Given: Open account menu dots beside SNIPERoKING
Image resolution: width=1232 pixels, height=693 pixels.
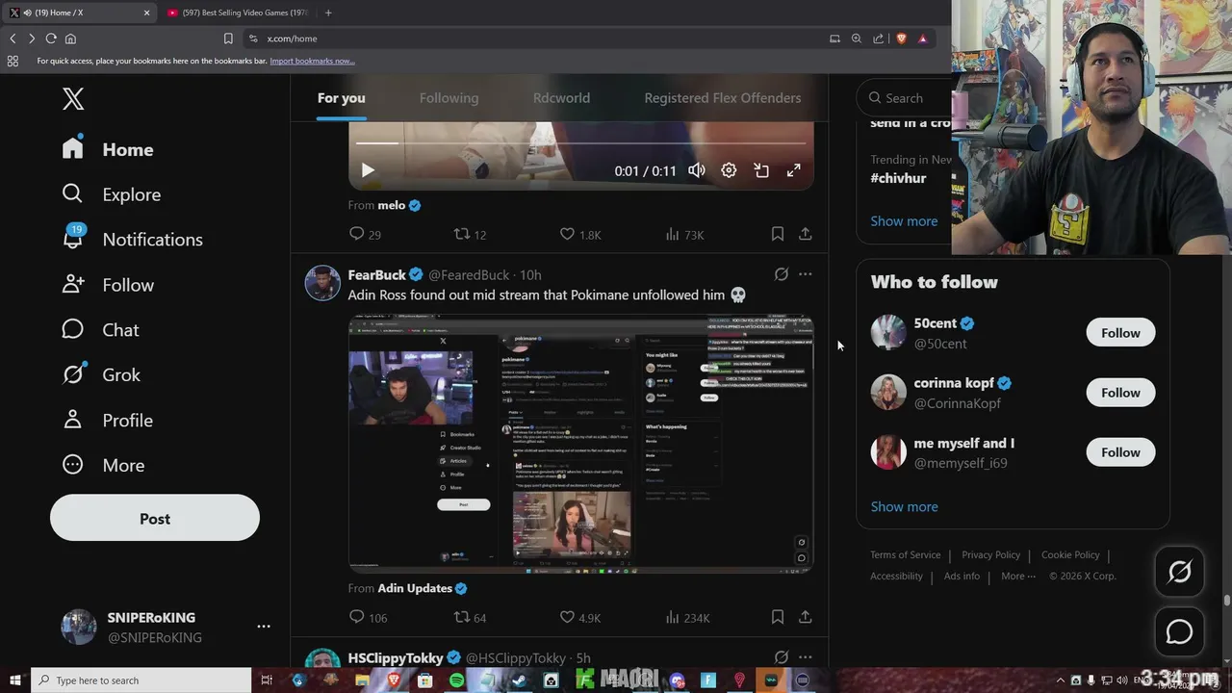Looking at the screenshot, I should coord(264,627).
